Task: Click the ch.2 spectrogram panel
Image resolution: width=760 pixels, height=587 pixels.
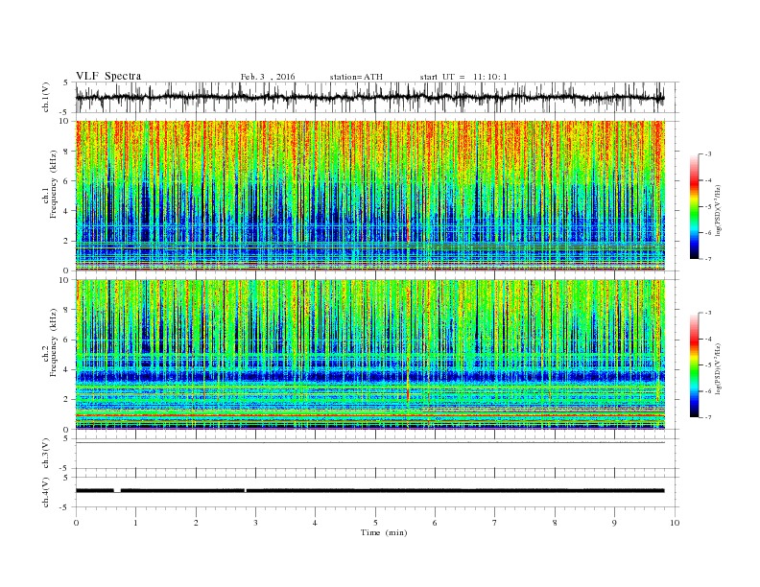Action: point(370,354)
